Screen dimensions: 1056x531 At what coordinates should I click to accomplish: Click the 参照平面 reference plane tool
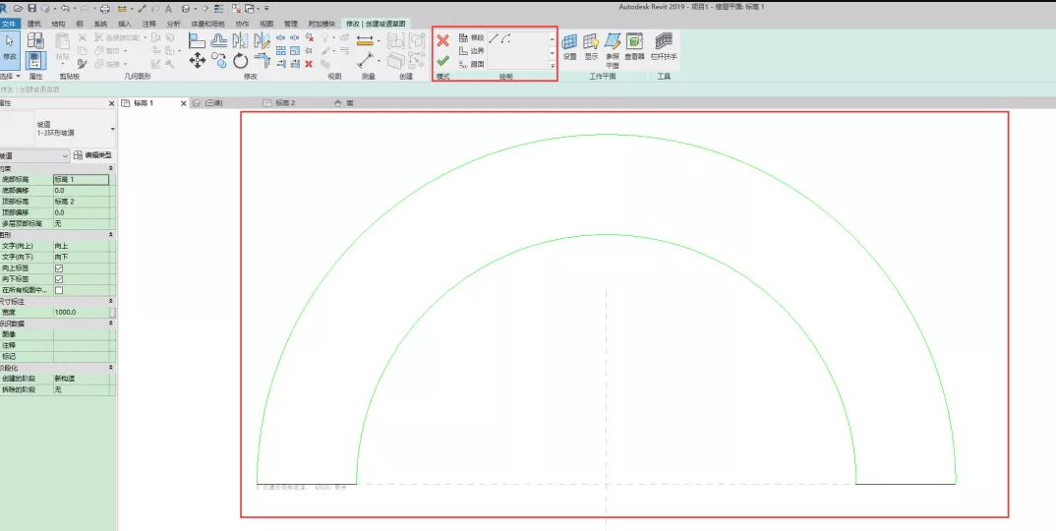click(x=613, y=50)
